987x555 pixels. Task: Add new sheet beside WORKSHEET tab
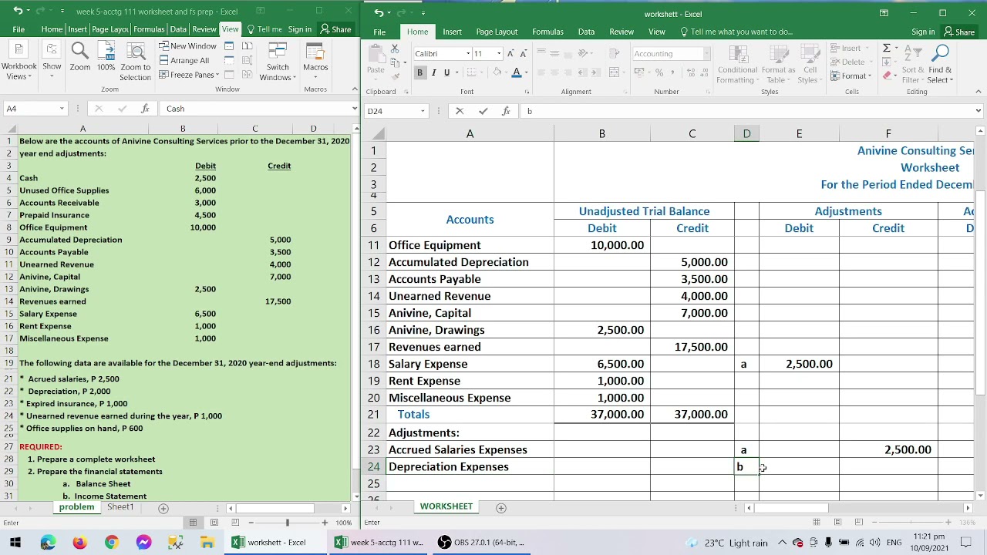click(501, 508)
